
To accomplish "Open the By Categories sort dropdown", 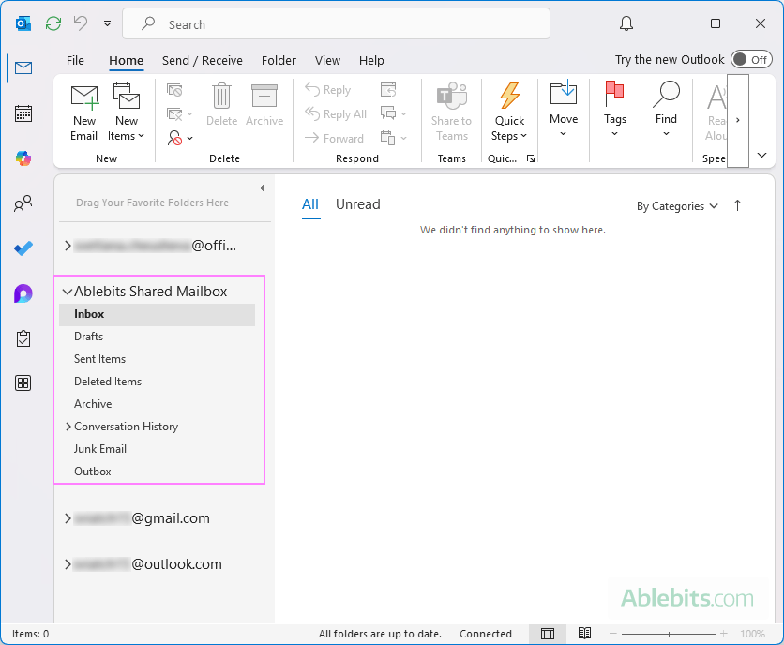I will coord(677,206).
